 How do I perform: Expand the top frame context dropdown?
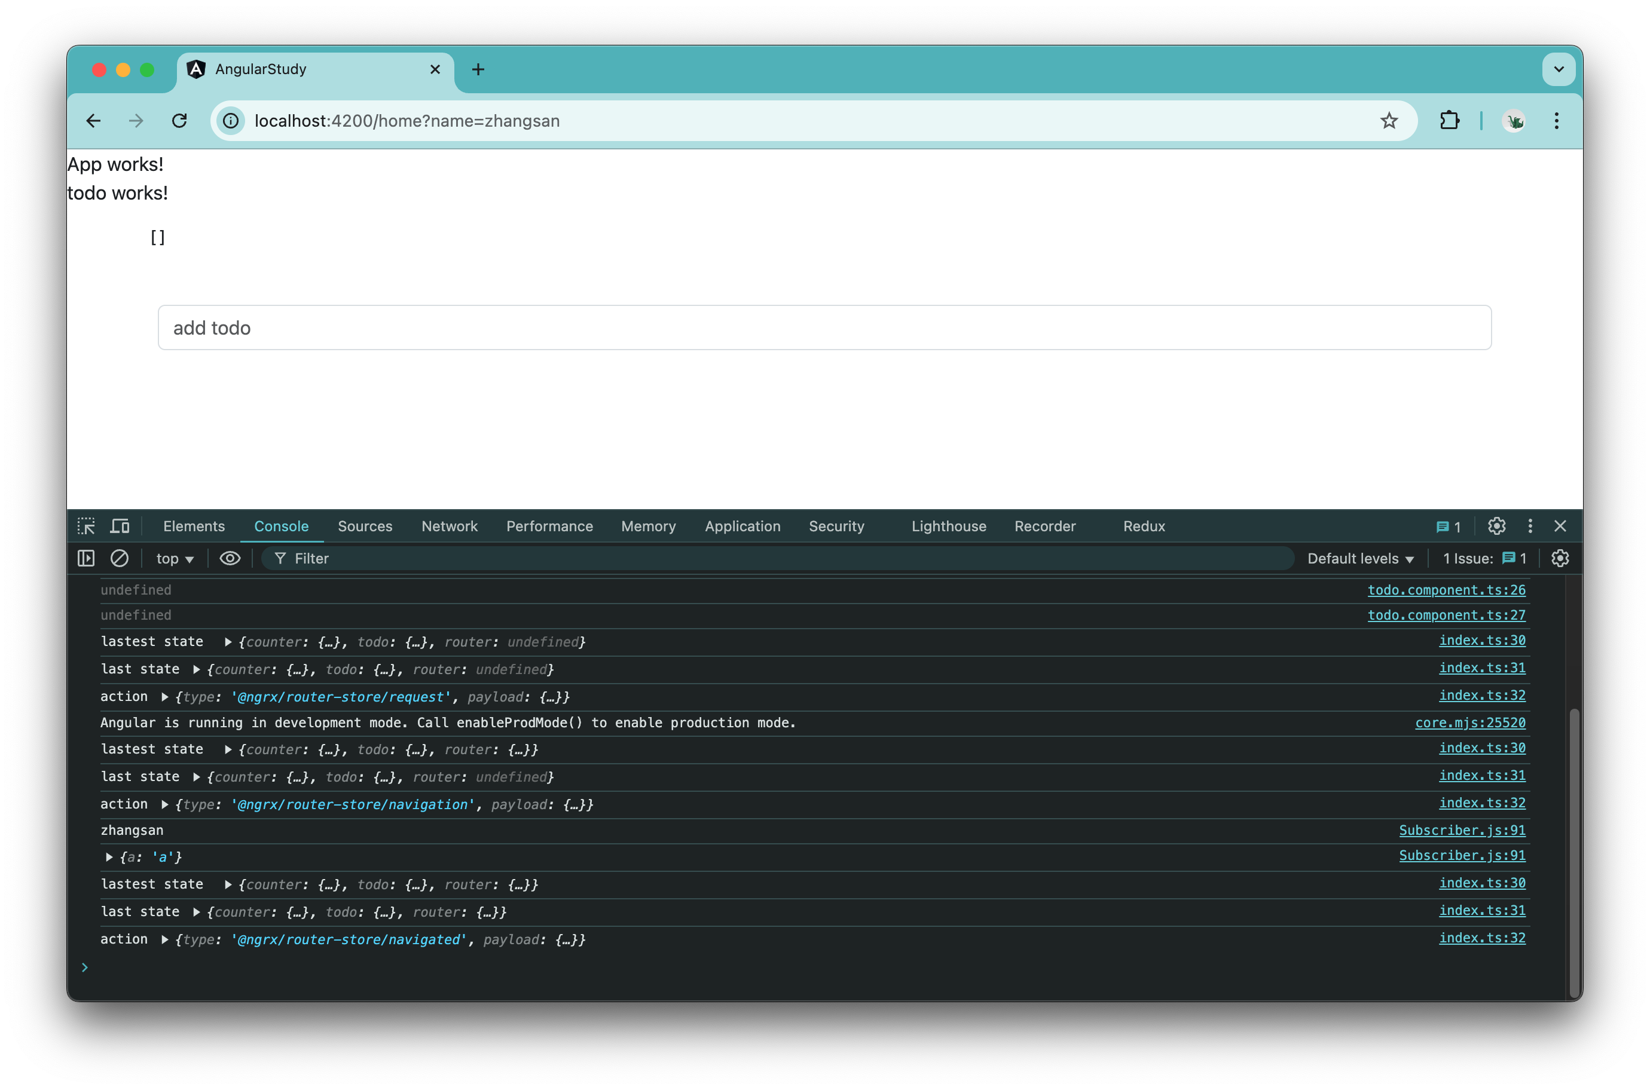(x=174, y=558)
